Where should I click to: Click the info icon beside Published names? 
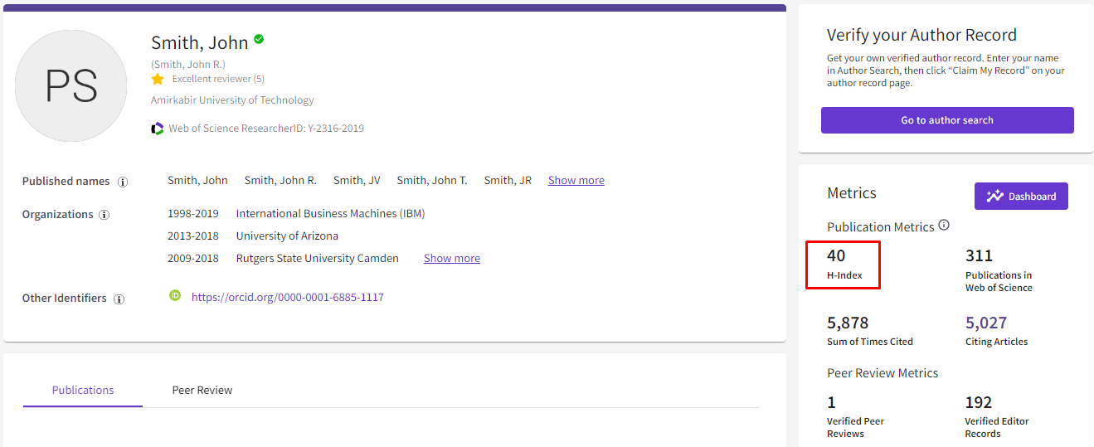[123, 182]
